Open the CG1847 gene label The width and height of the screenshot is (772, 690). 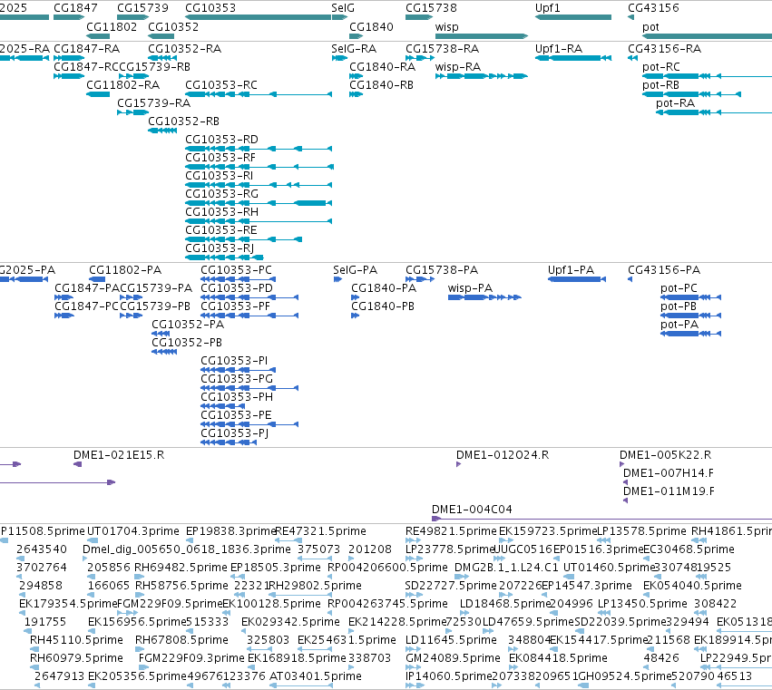75,8
